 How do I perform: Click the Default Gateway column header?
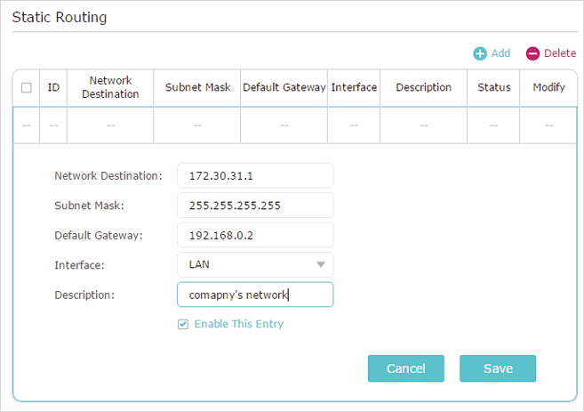[x=284, y=87]
